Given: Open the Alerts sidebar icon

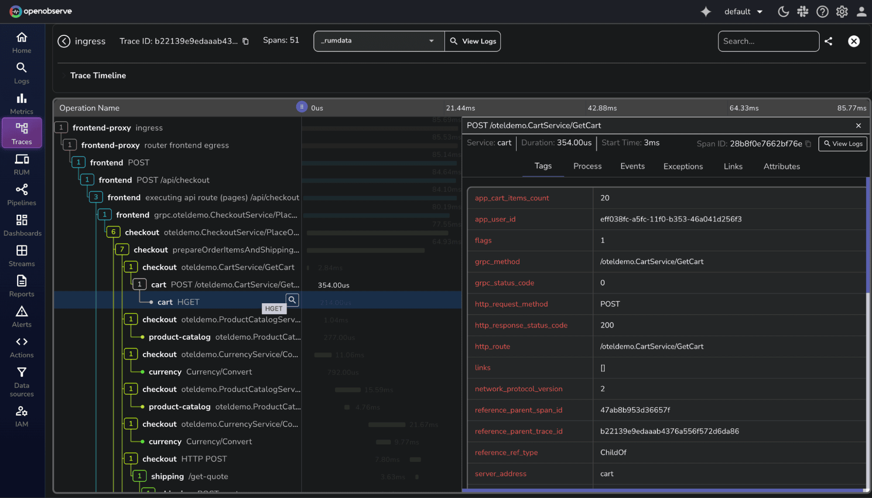Looking at the screenshot, I should 21,316.
